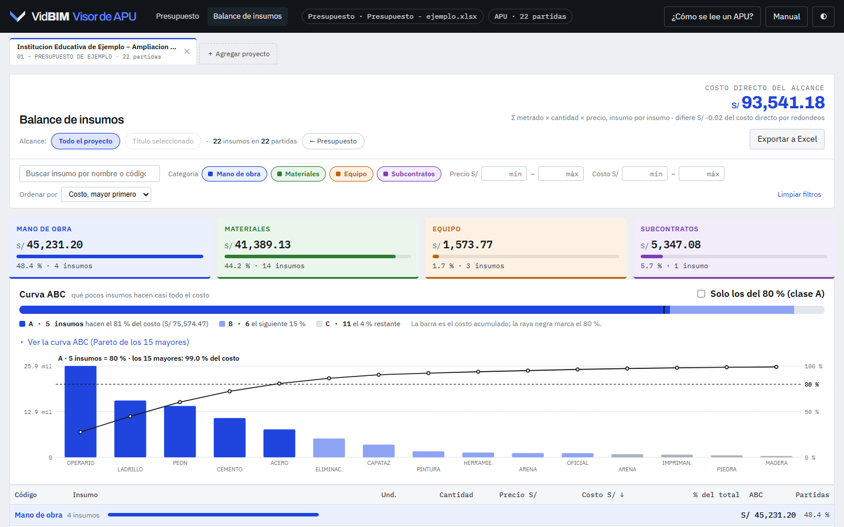Click the LADRILLO bar in the Pareto chart
The width and height of the screenshot is (844, 527).
(130, 429)
